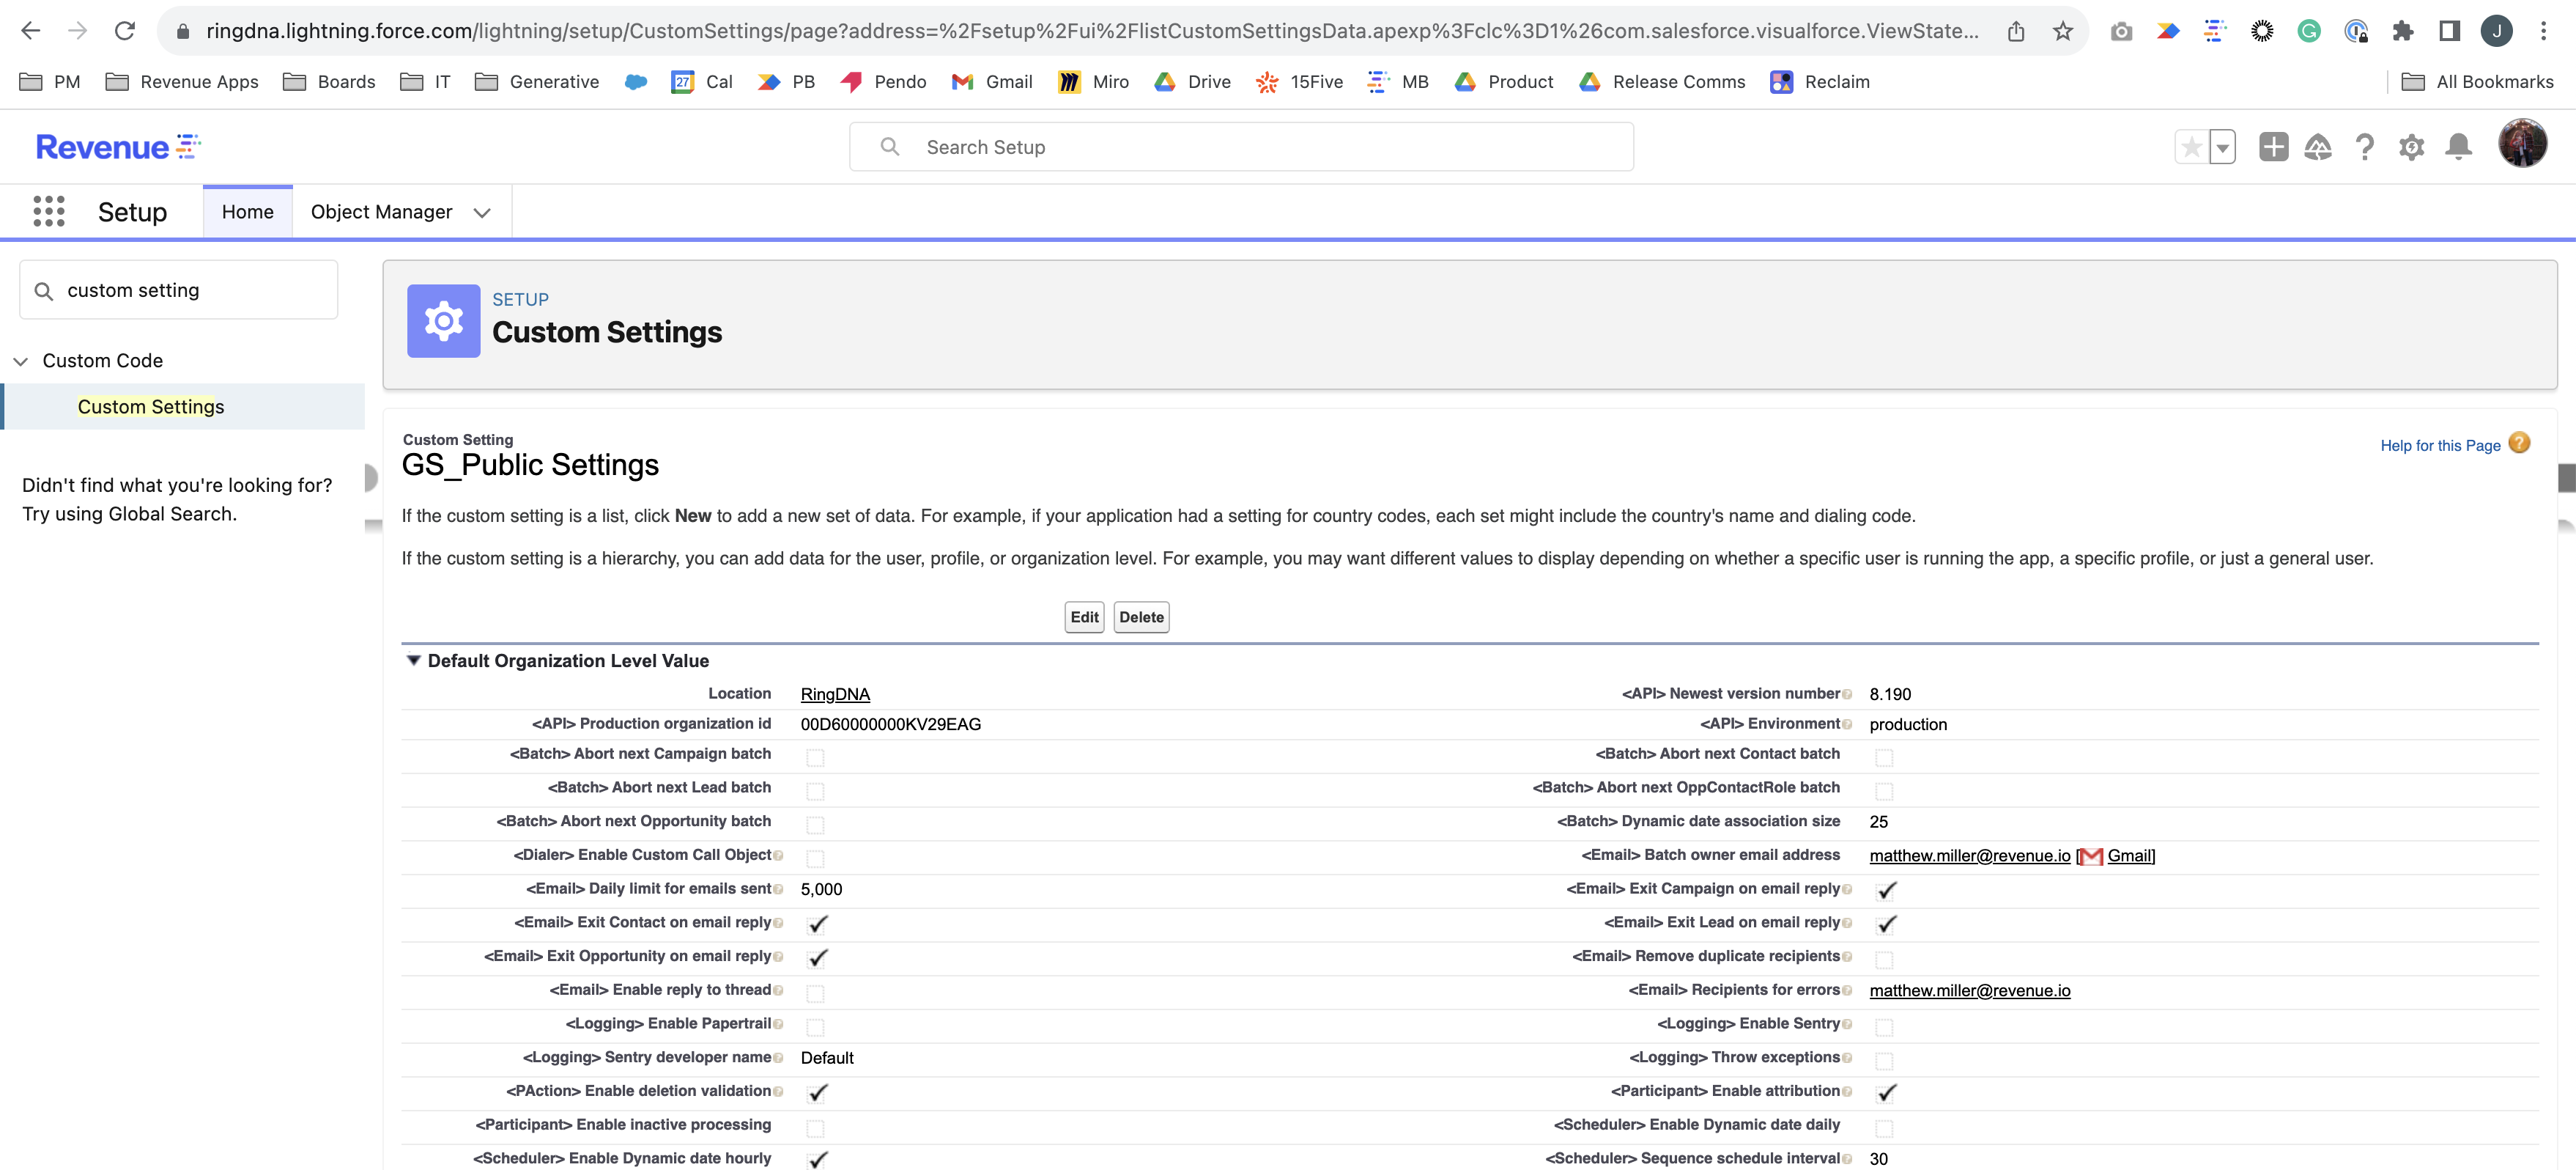Click Enable attribution checkmark

[x=1886, y=1093]
